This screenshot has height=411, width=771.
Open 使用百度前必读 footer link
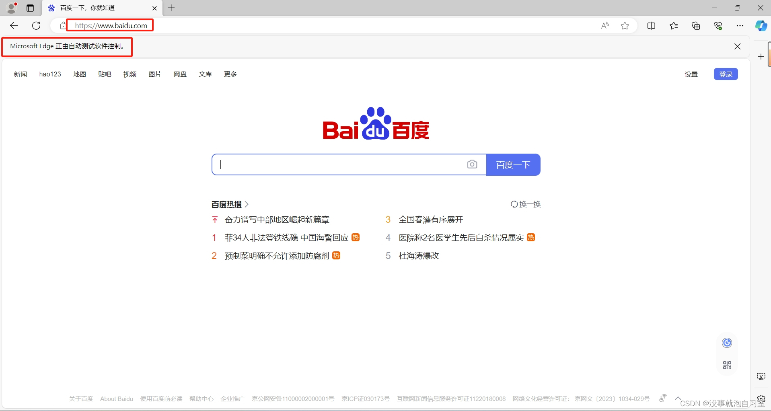tap(161, 399)
